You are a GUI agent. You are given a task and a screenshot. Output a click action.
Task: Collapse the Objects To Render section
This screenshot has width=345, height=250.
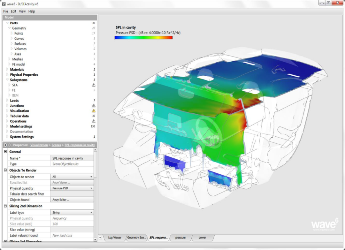click(5, 170)
